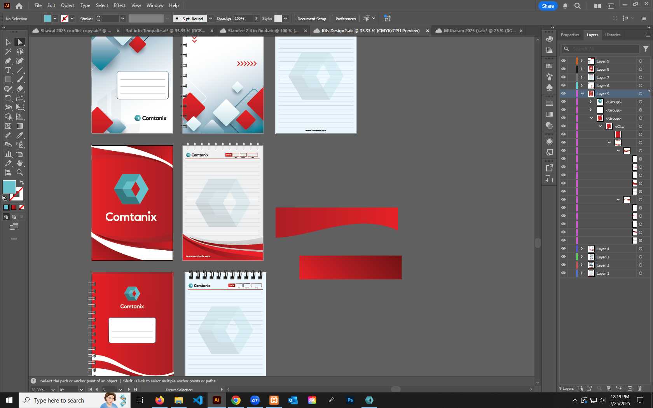The width and height of the screenshot is (653, 408).
Task: Click the Share button
Action: 548,6
